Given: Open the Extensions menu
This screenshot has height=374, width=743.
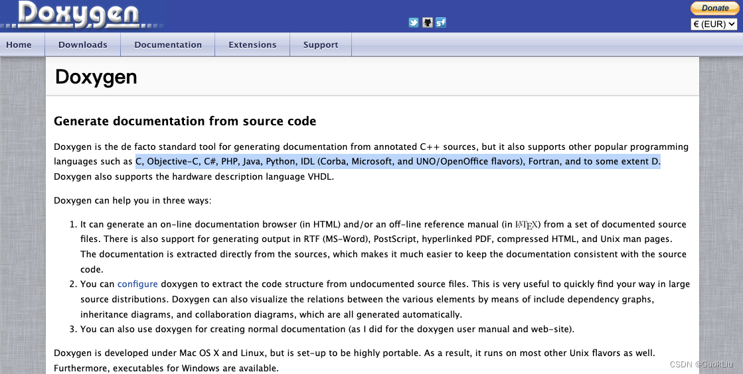Looking at the screenshot, I should point(252,45).
